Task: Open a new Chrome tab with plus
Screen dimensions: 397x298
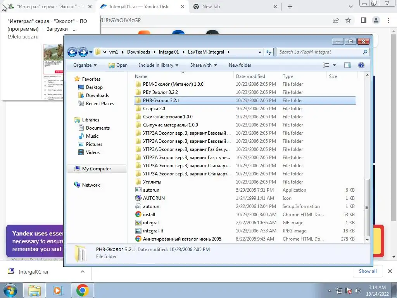Action: [x=290, y=7]
